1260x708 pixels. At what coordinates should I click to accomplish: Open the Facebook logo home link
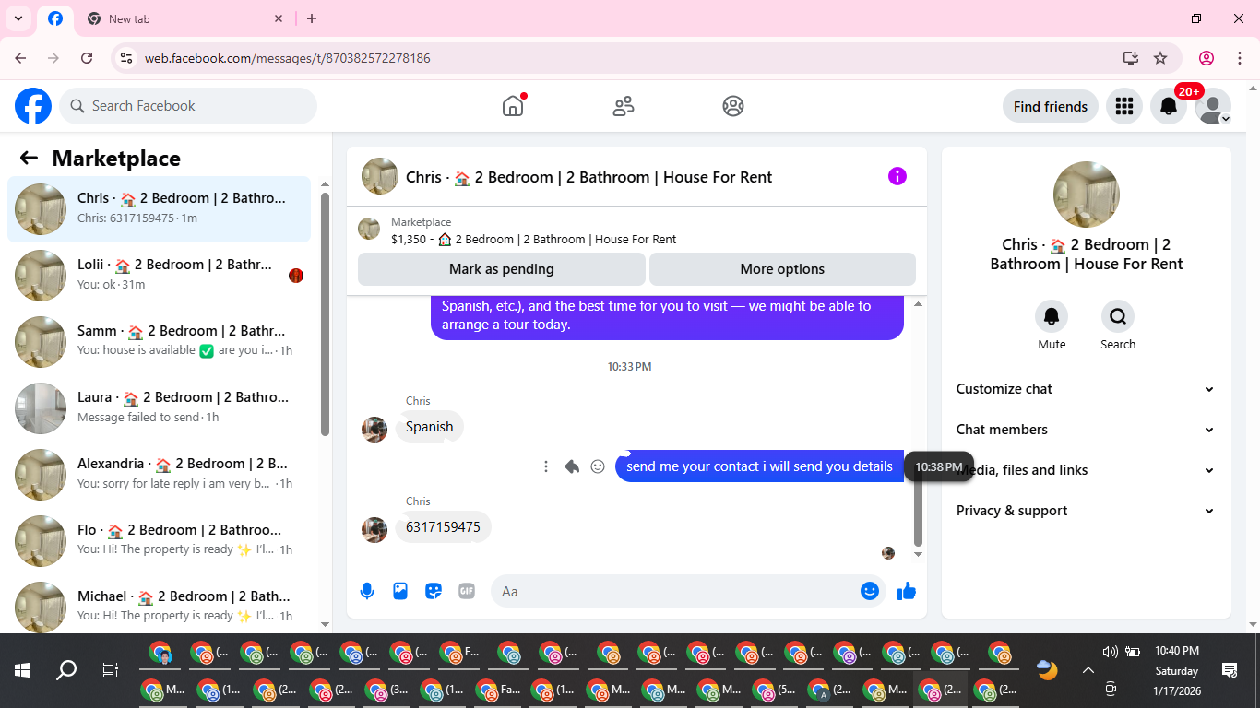[33, 106]
